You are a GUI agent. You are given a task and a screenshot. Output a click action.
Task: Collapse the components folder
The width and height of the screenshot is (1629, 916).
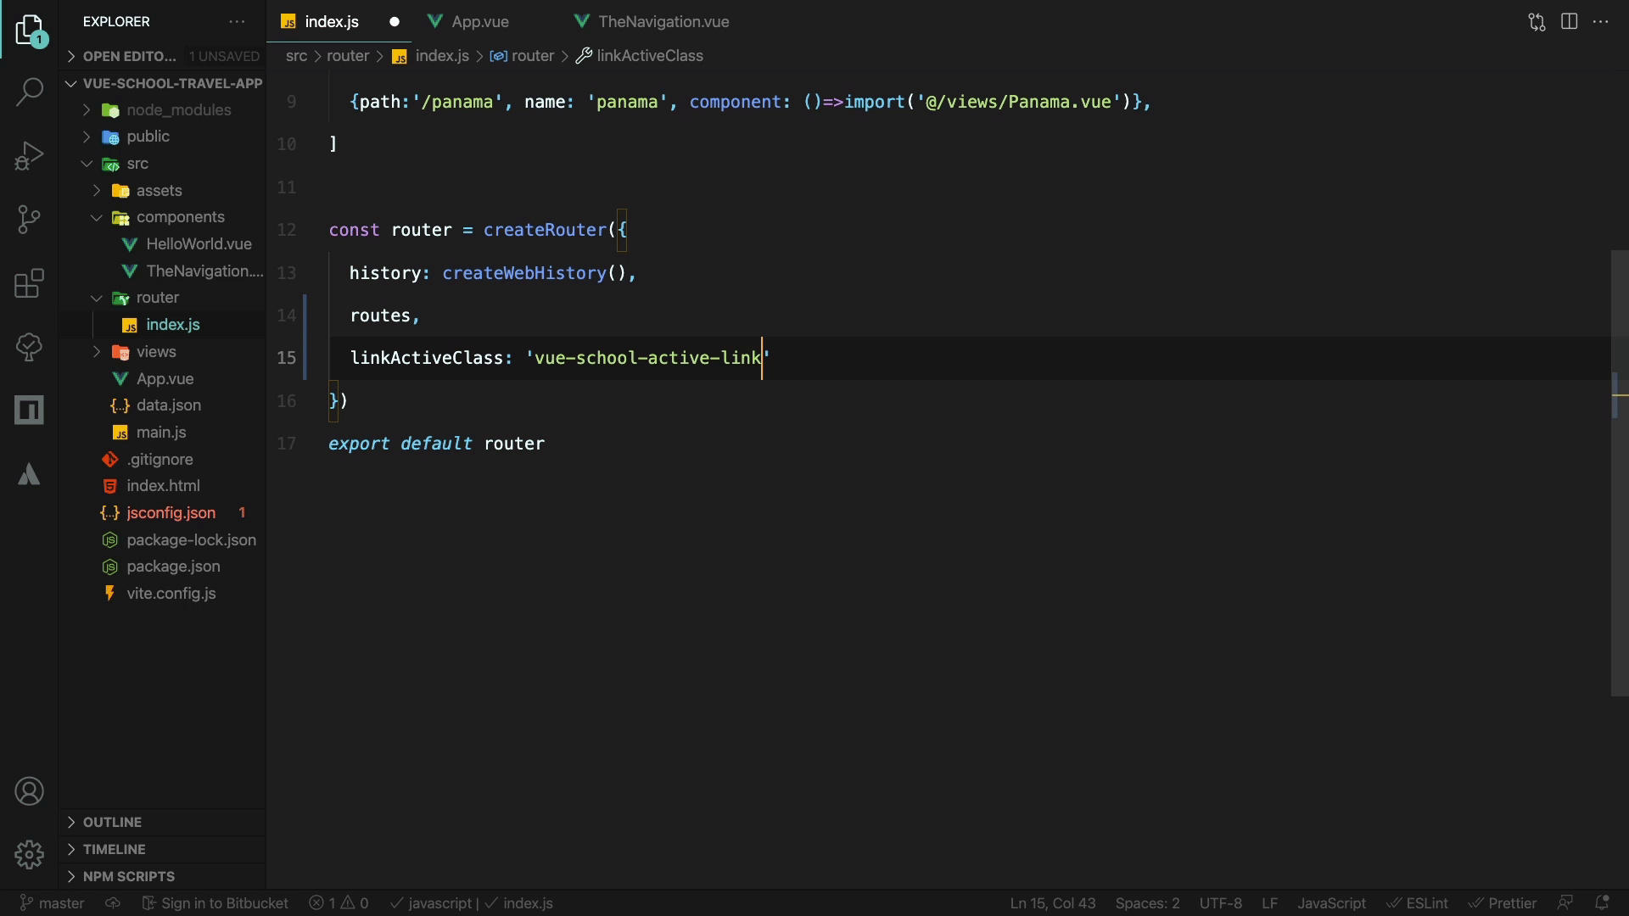point(163,217)
